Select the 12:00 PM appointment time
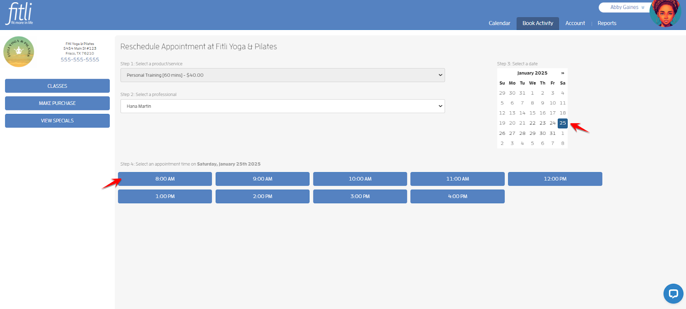 pyautogui.click(x=555, y=179)
